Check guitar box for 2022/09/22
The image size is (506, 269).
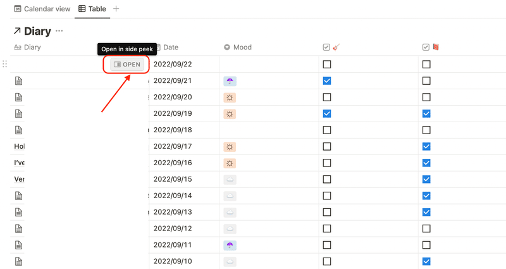(x=327, y=65)
